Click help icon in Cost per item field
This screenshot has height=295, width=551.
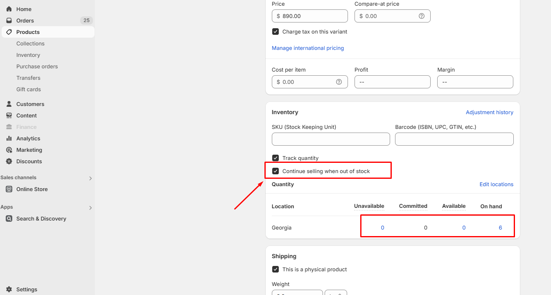pos(339,82)
